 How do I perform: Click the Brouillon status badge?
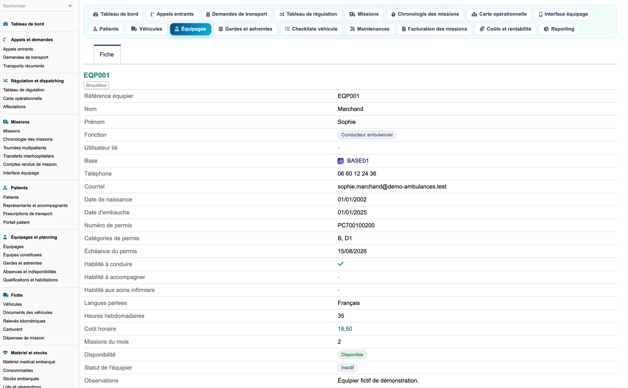[96, 85]
